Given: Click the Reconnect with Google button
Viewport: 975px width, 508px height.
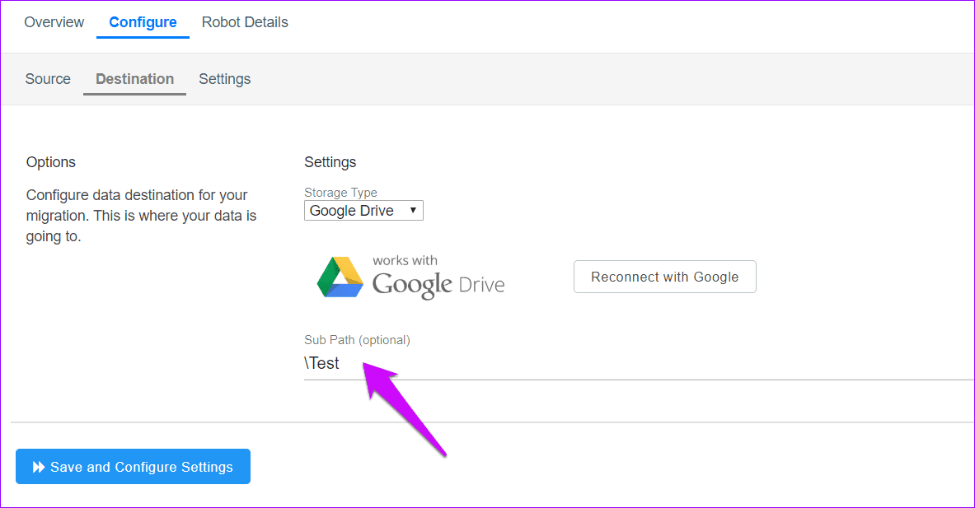Looking at the screenshot, I should pos(665,277).
